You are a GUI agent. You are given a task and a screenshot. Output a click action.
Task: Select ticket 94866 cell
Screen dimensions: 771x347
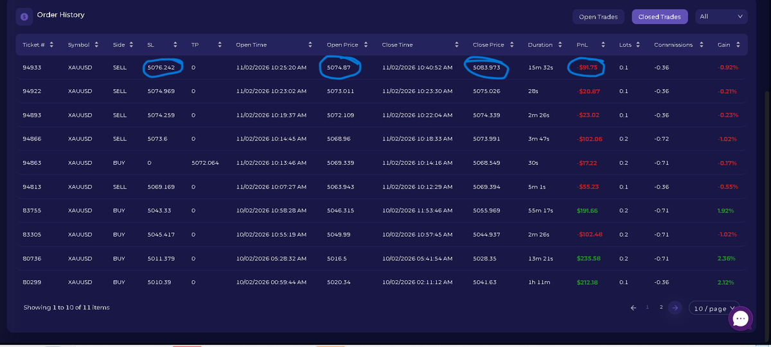(32, 139)
